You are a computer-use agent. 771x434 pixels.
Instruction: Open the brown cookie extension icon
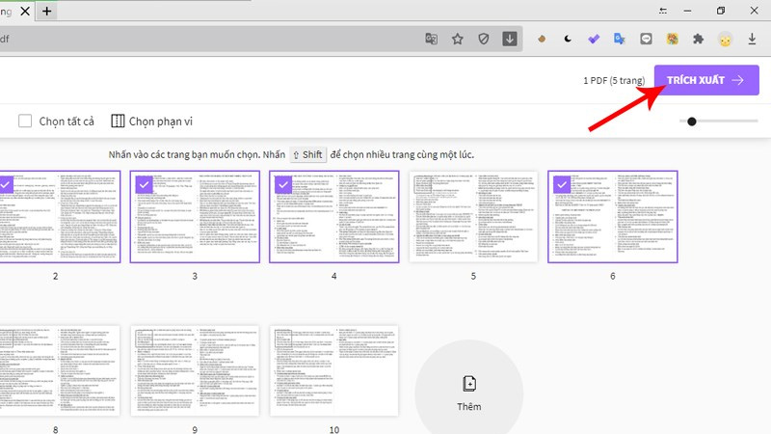pyautogui.click(x=542, y=39)
